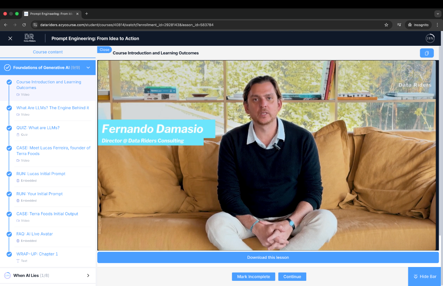Toggle completion check for QUIZ: What are LLMs

(x=10, y=128)
